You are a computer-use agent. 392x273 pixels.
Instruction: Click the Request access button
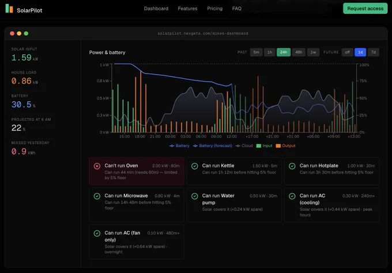click(365, 9)
